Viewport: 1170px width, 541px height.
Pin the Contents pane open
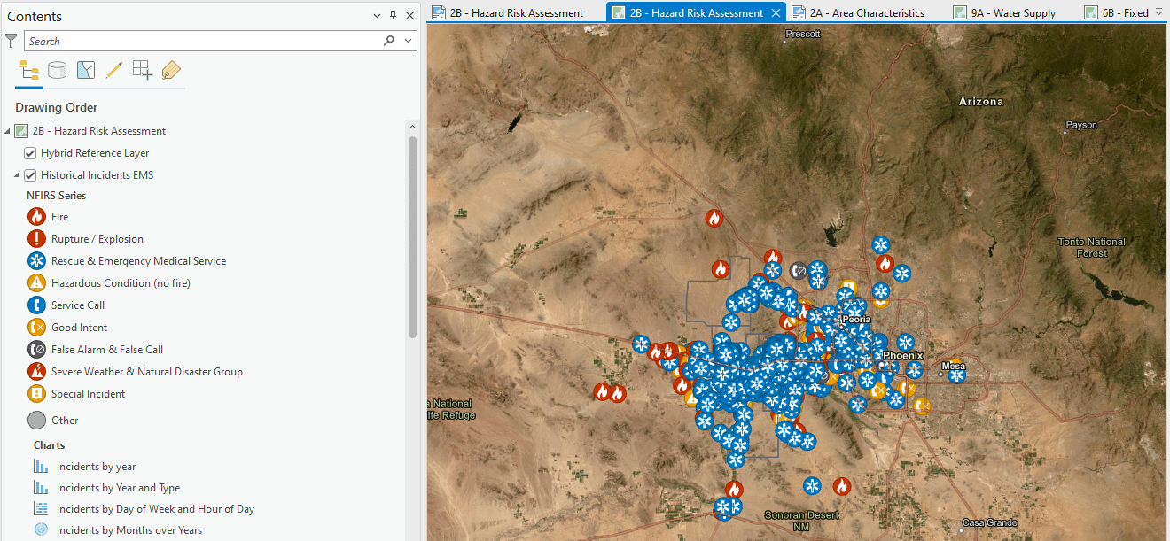click(x=391, y=16)
